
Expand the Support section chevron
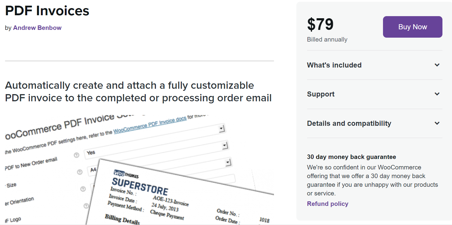(437, 94)
